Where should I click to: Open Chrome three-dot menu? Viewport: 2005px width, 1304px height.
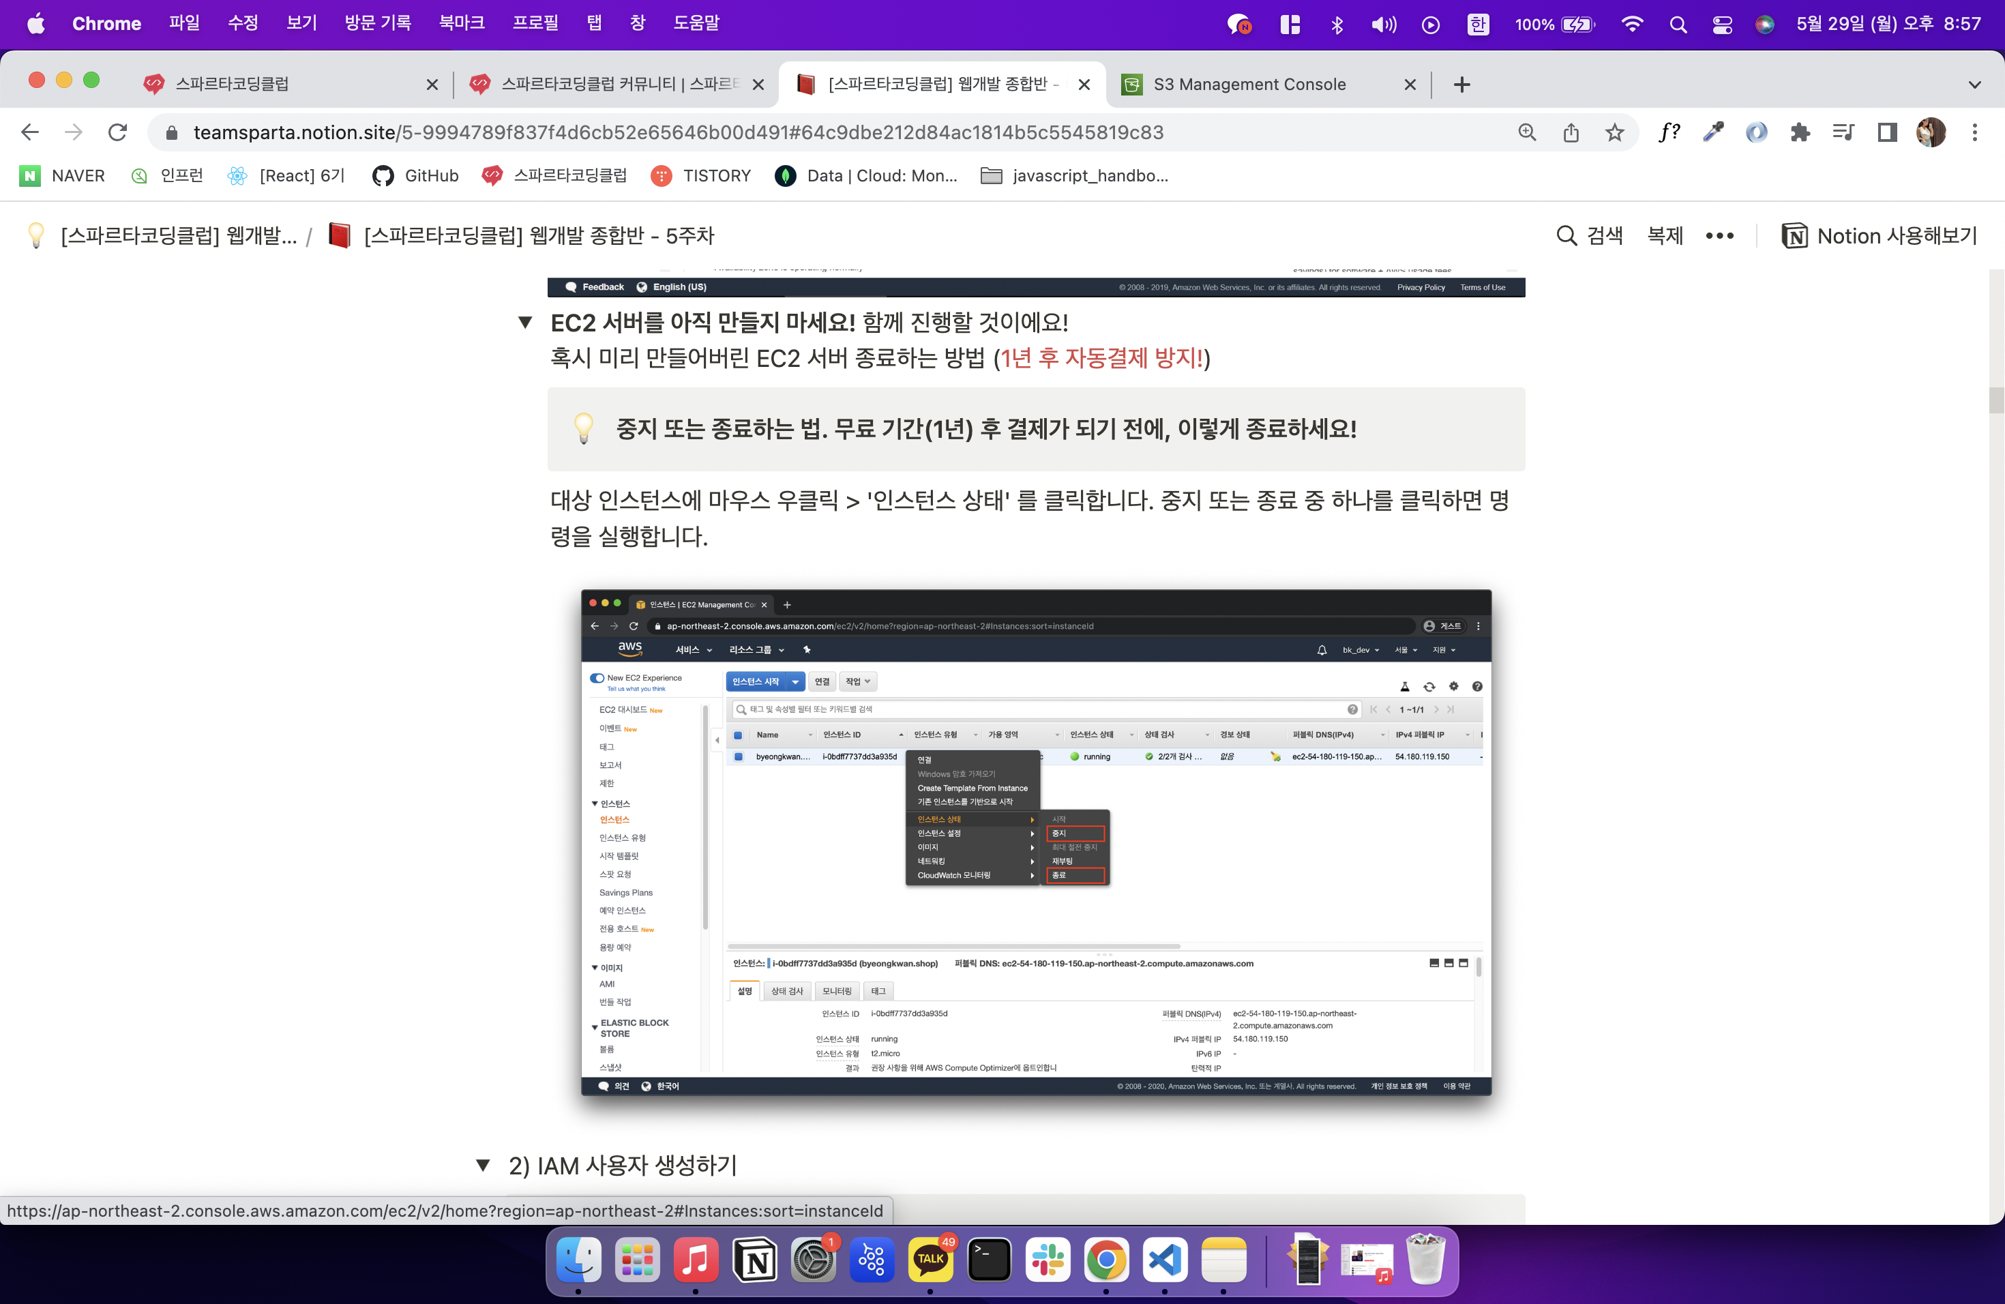coord(1975,132)
